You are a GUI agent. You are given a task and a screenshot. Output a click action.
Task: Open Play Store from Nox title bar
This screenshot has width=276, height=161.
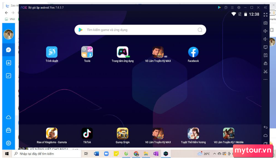tap(219, 7)
